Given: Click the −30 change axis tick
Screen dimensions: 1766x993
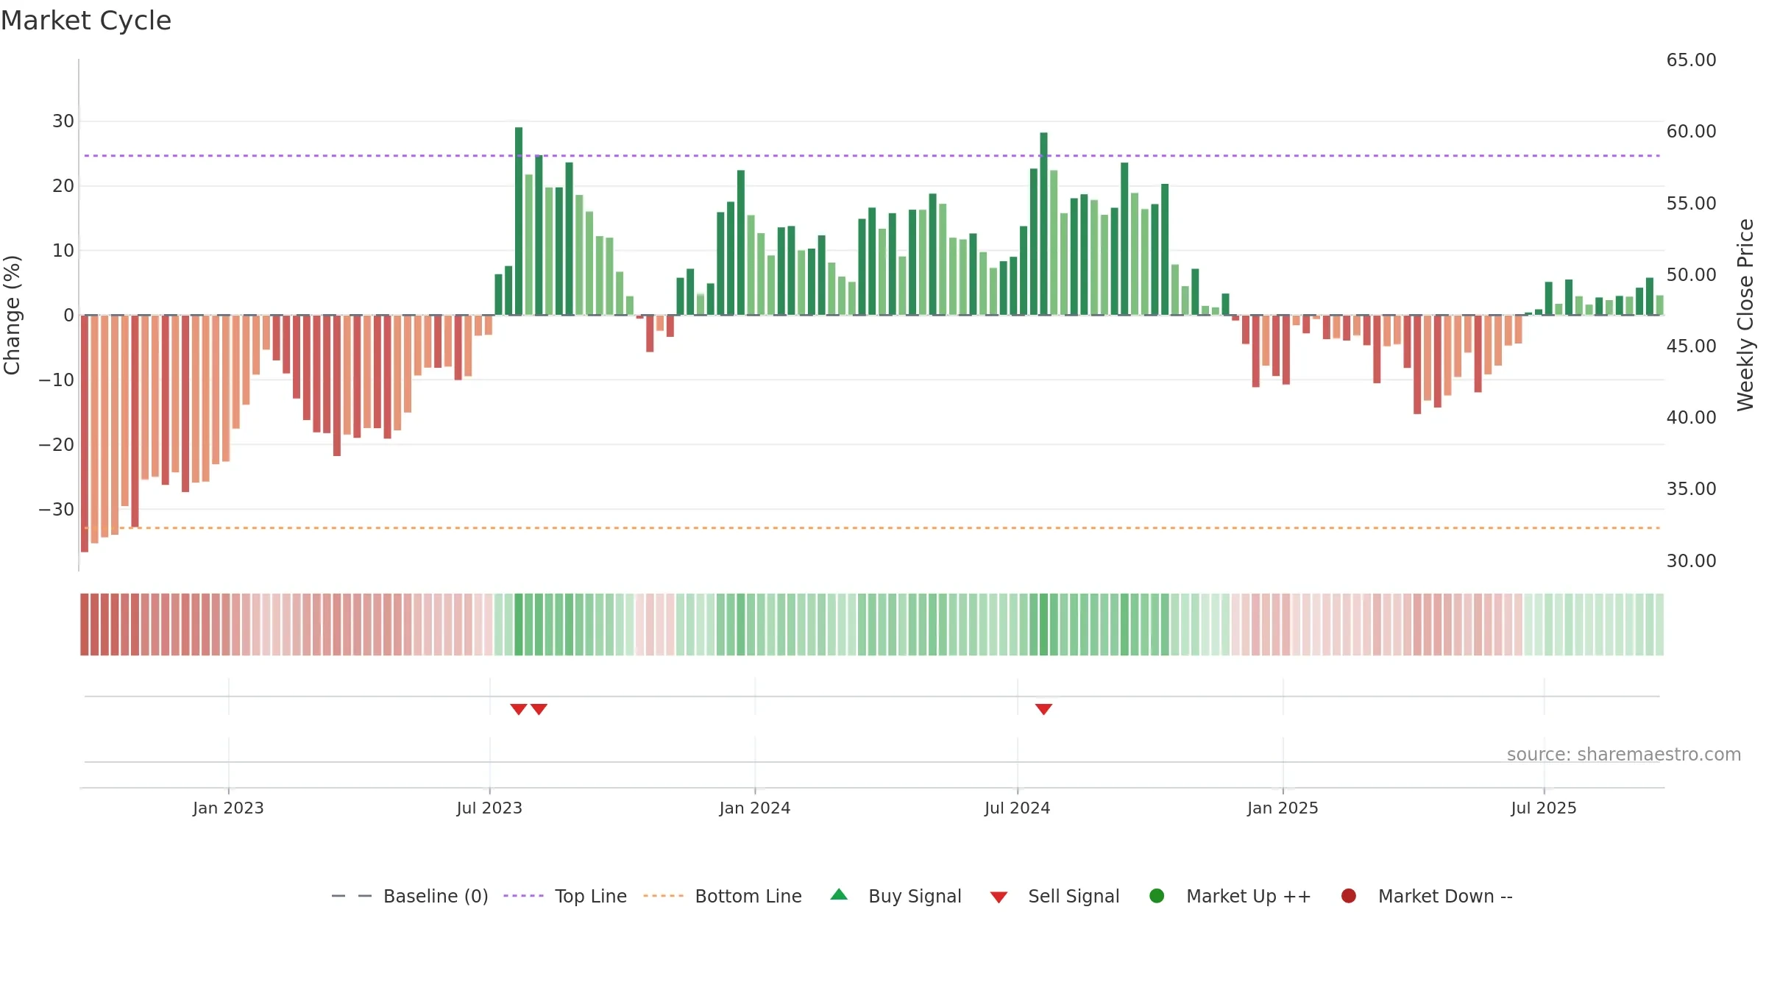Looking at the screenshot, I should [57, 509].
